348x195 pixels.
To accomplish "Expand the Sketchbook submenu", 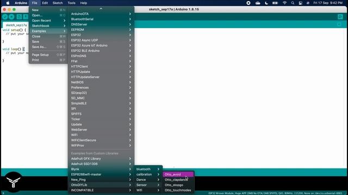I will click(x=48, y=26).
